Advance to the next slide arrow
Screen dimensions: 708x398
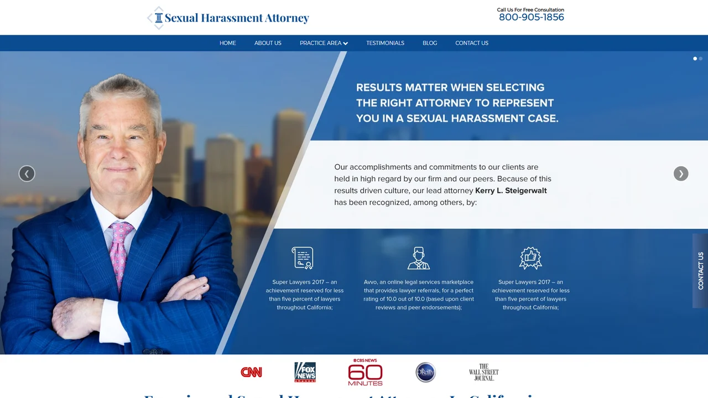(x=681, y=174)
